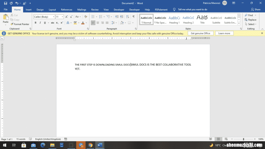Open line spacing dropdown
This screenshot has width=265, height=149.
pos(116,23)
